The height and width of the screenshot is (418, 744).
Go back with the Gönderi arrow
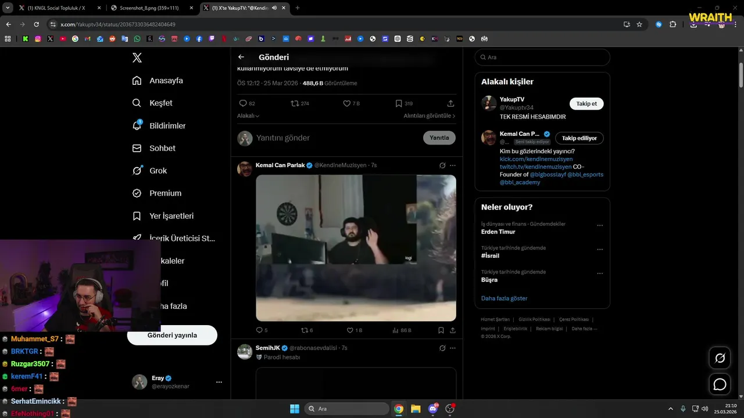241,57
